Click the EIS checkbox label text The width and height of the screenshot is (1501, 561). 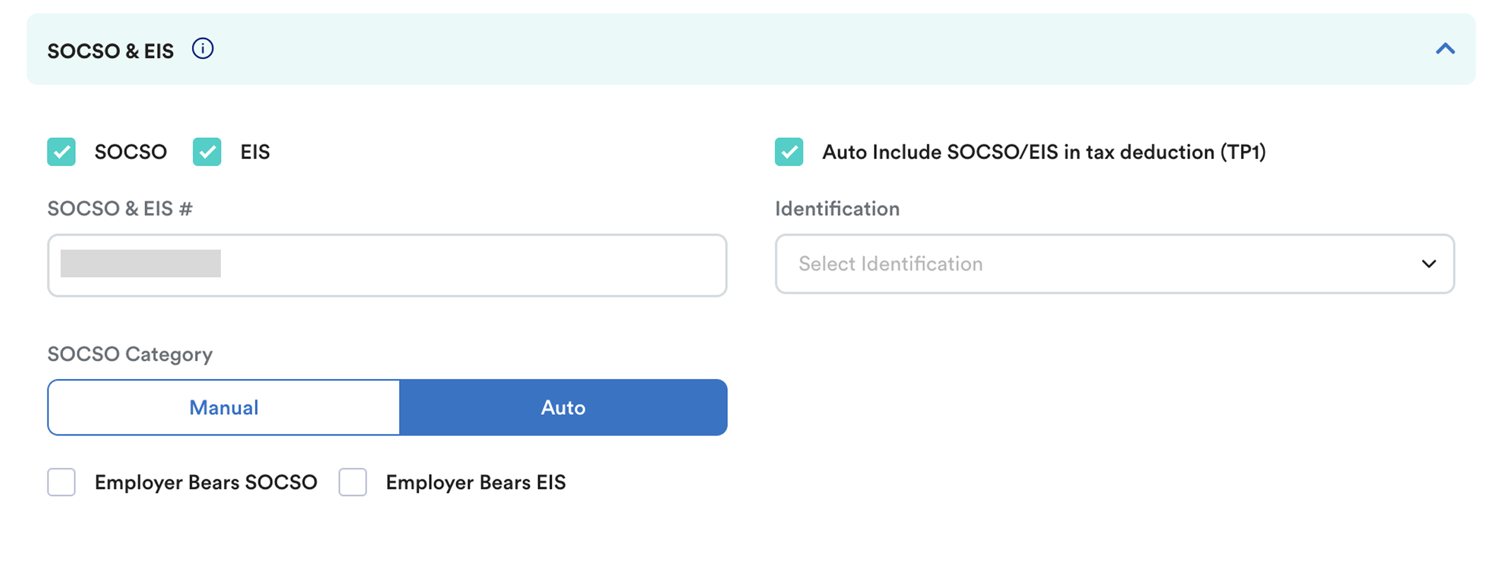[x=255, y=152]
